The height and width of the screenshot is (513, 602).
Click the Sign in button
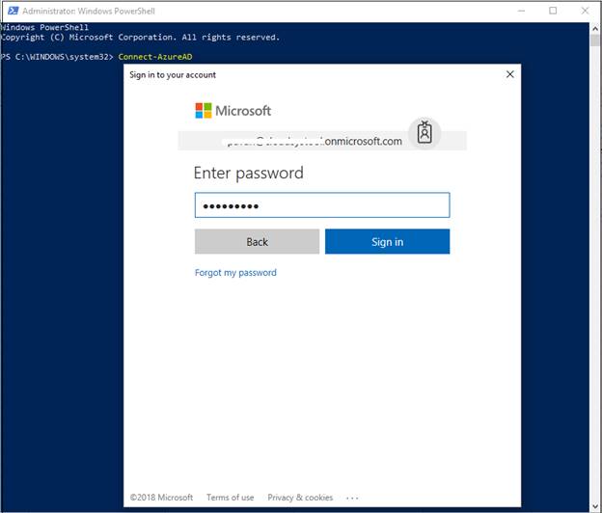tap(387, 241)
